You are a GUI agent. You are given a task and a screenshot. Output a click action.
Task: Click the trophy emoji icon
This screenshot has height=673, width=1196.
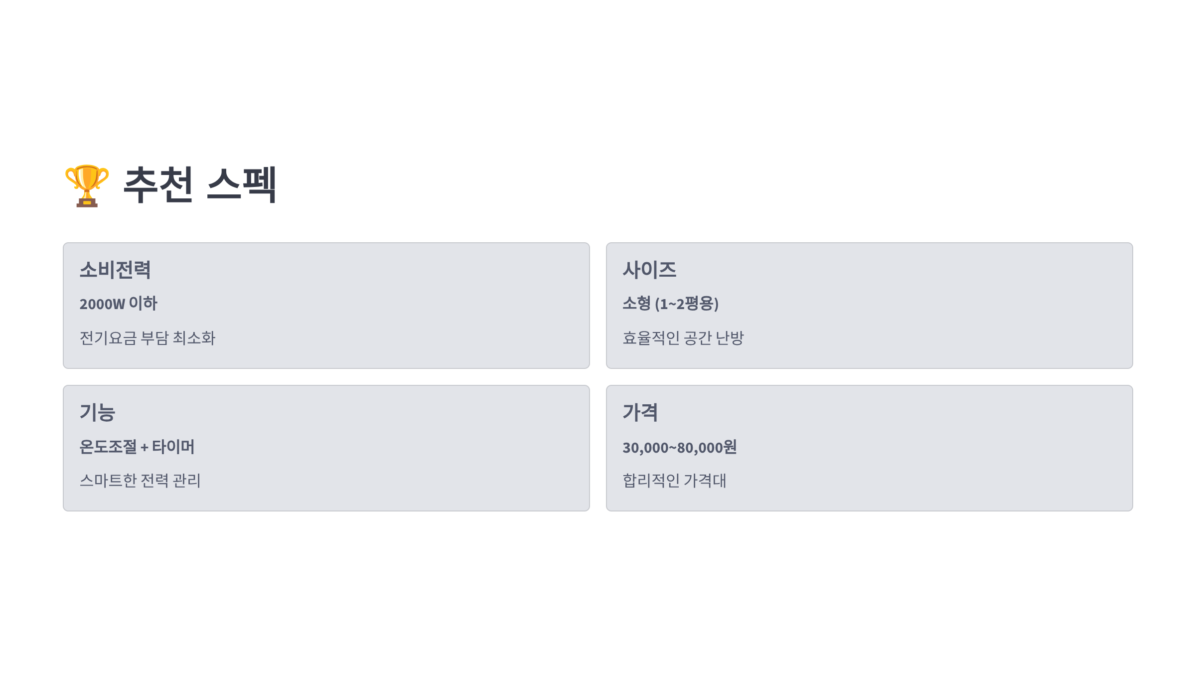[87, 185]
